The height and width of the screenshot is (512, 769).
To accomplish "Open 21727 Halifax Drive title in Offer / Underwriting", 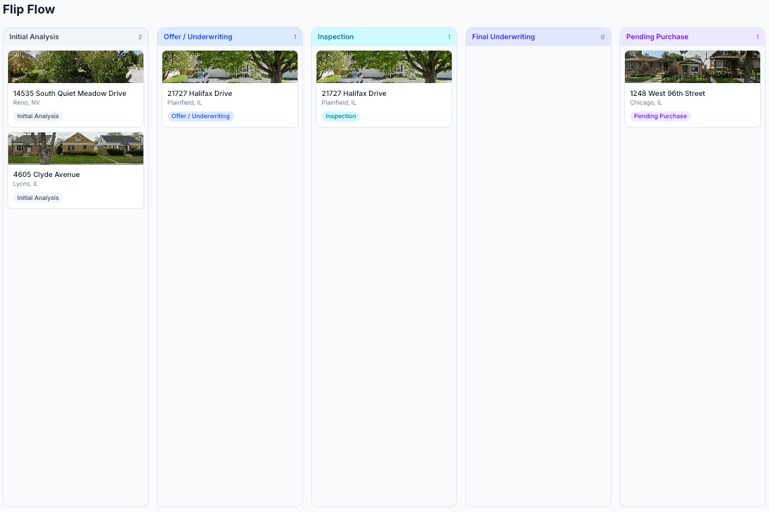I will coord(200,93).
